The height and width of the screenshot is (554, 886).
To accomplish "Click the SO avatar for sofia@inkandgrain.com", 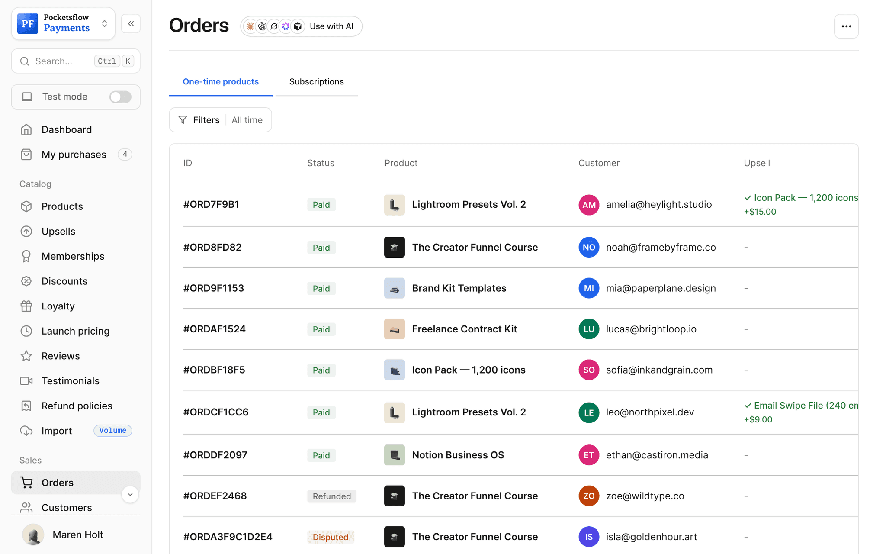I will (x=589, y=370).
